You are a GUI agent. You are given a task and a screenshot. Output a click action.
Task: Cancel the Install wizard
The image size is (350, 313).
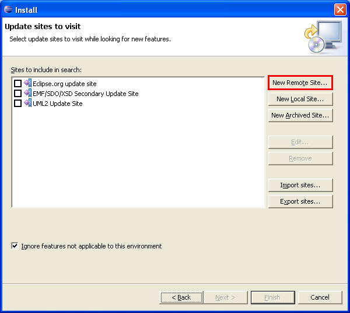320,297
